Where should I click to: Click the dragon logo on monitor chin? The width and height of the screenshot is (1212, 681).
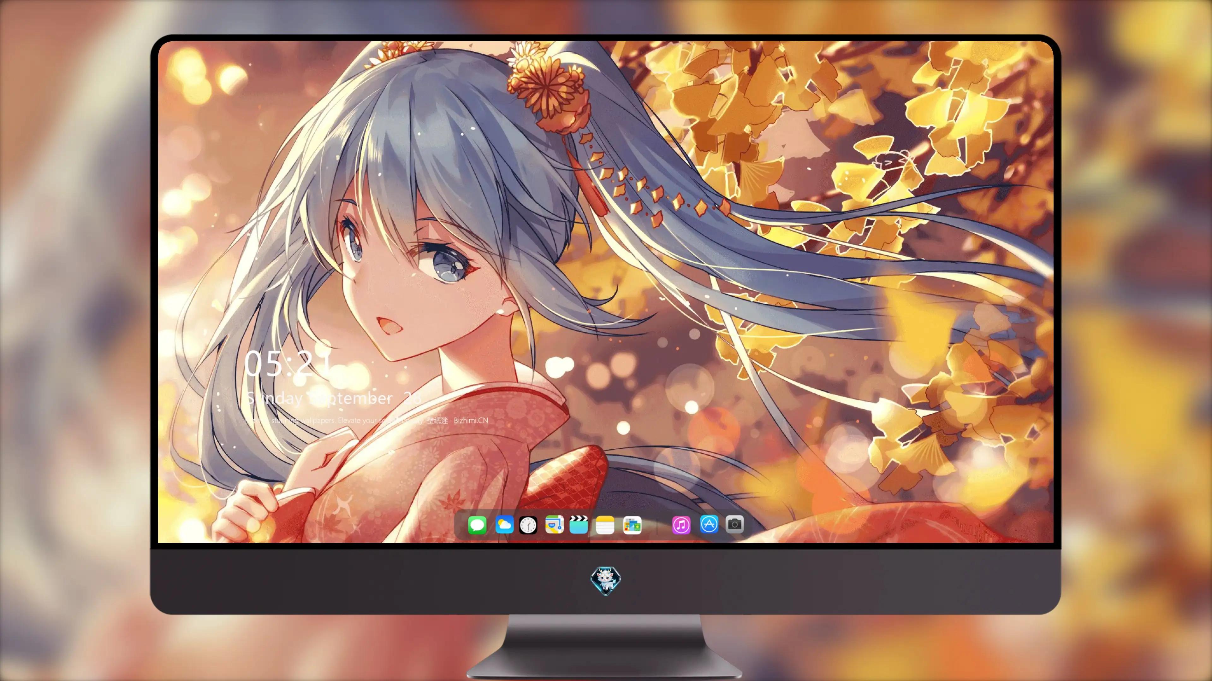tap(606, 581)
